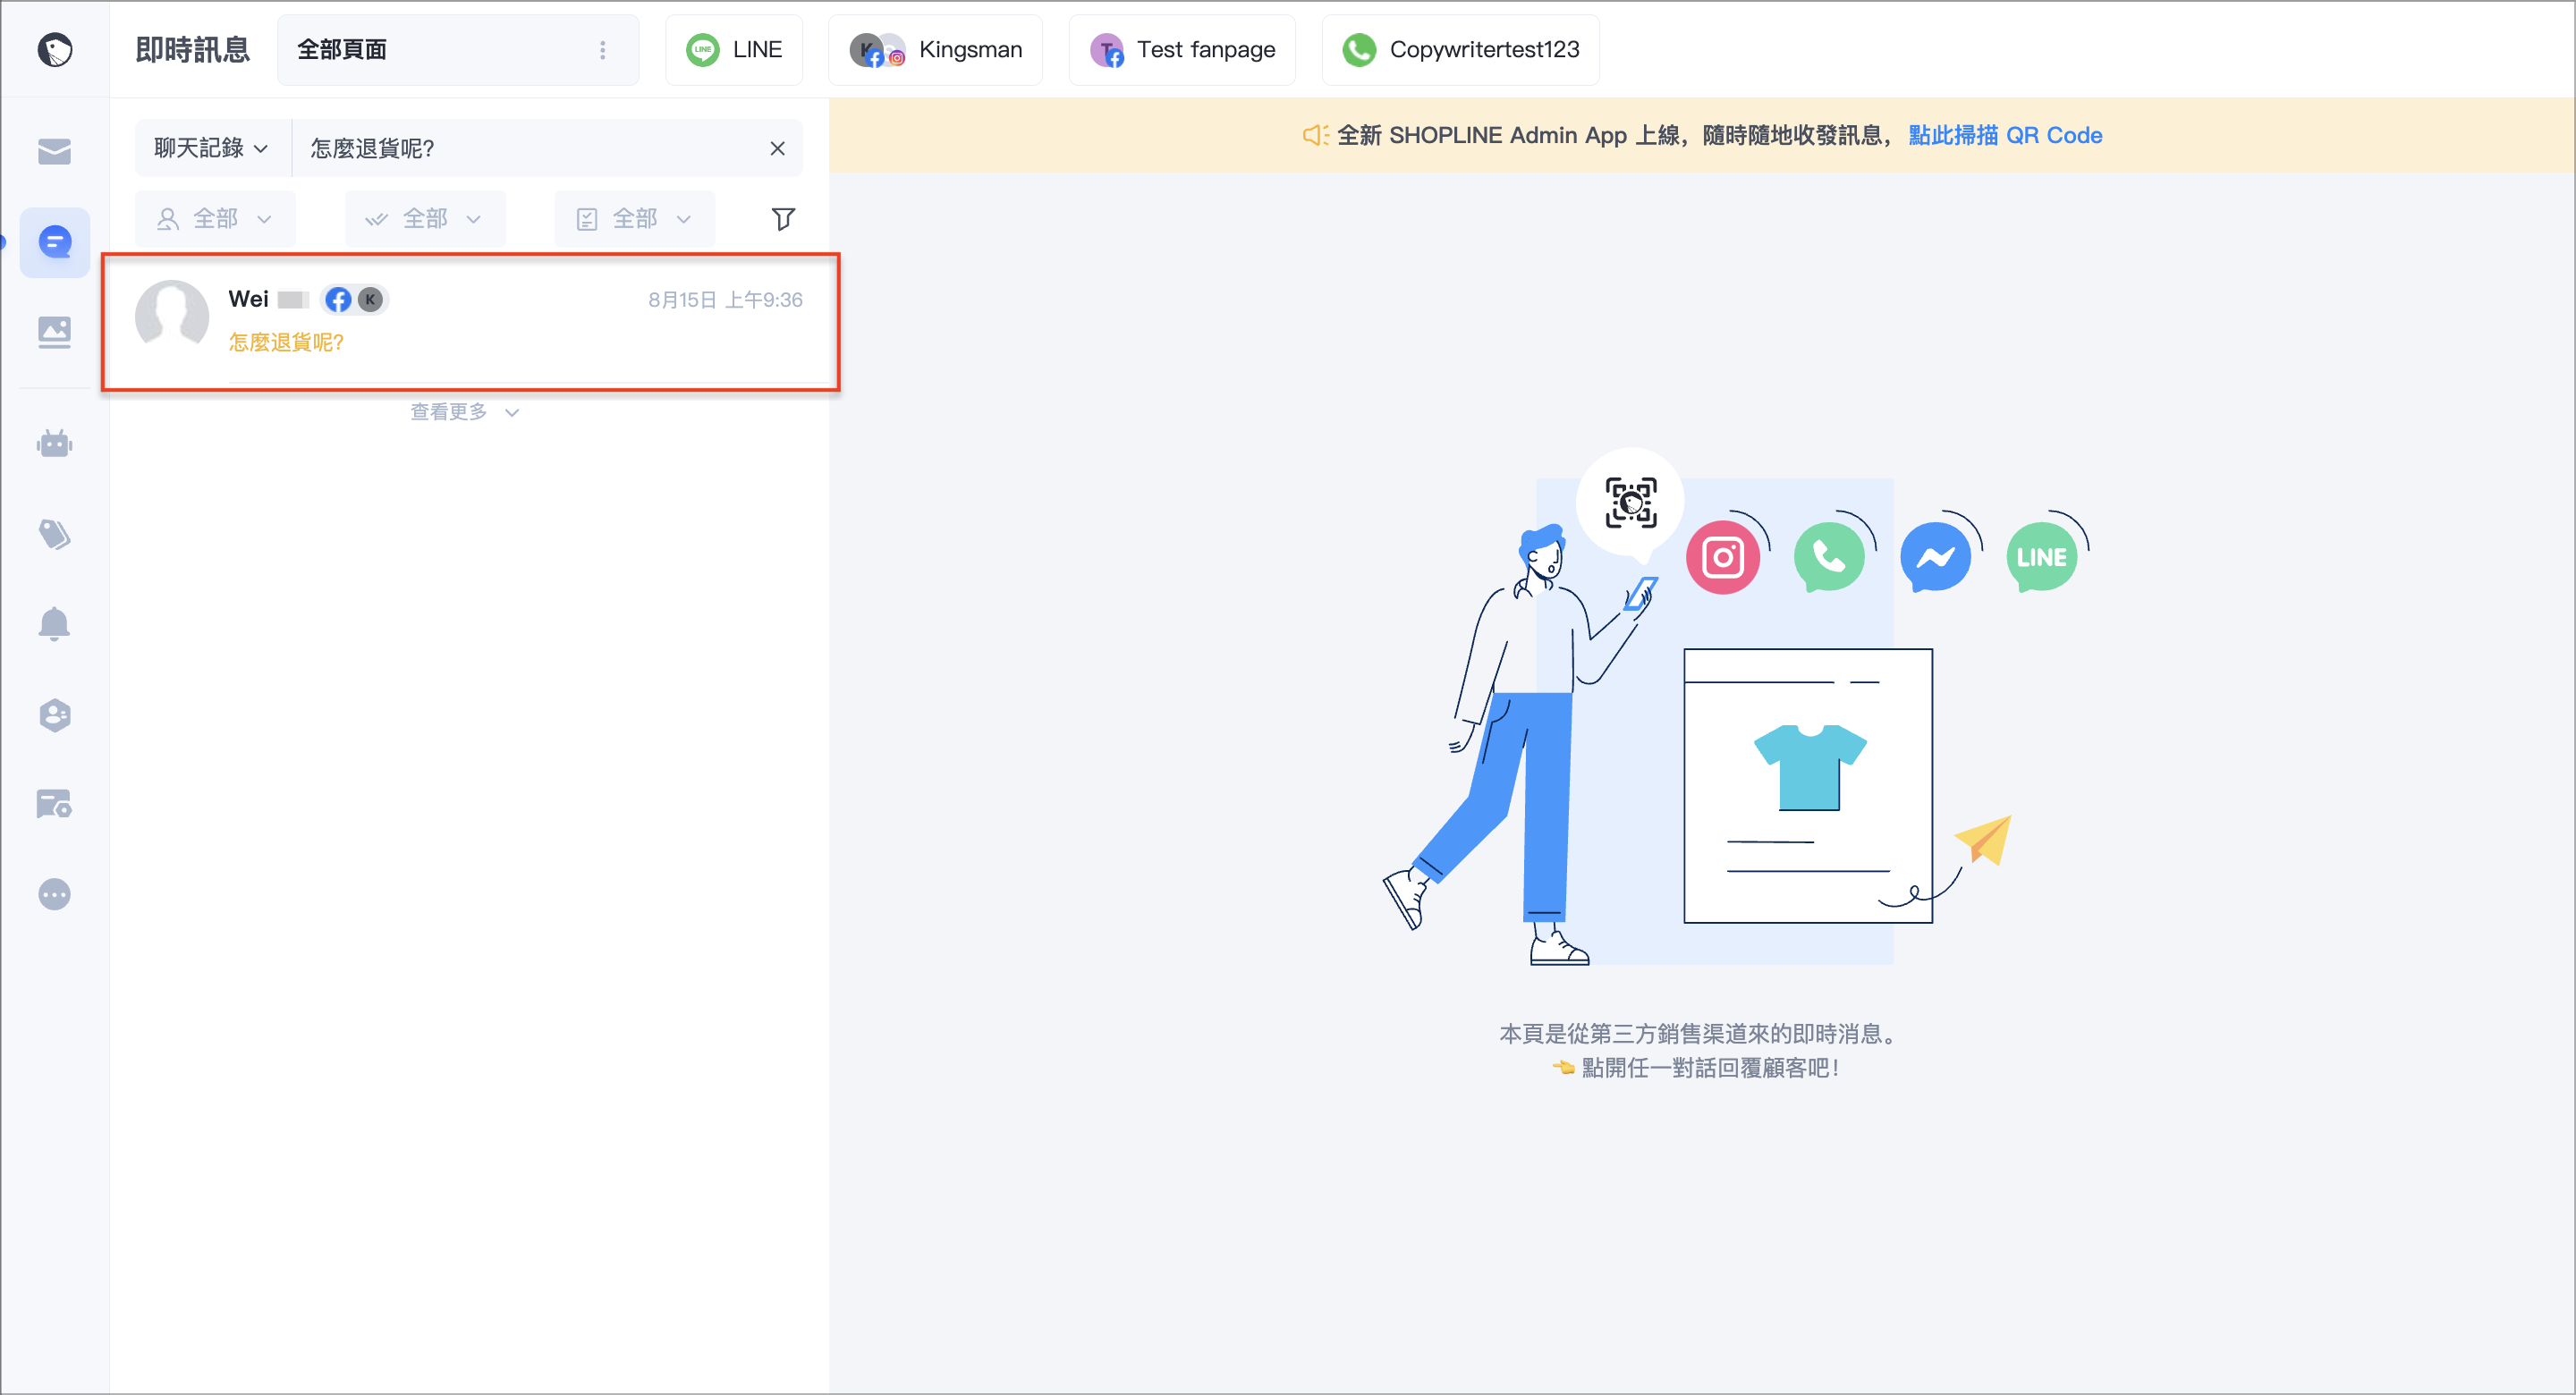
Task: Open the notification bell in the sidebar
Action: point(54,624)
